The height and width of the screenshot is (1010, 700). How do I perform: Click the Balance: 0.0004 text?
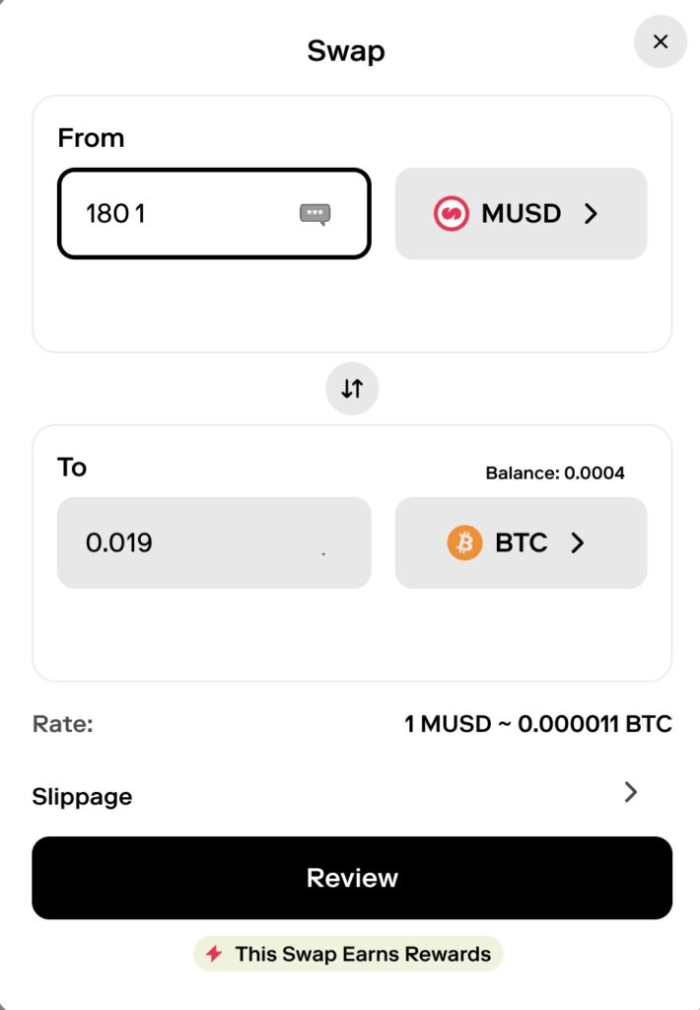click(555, 473)
